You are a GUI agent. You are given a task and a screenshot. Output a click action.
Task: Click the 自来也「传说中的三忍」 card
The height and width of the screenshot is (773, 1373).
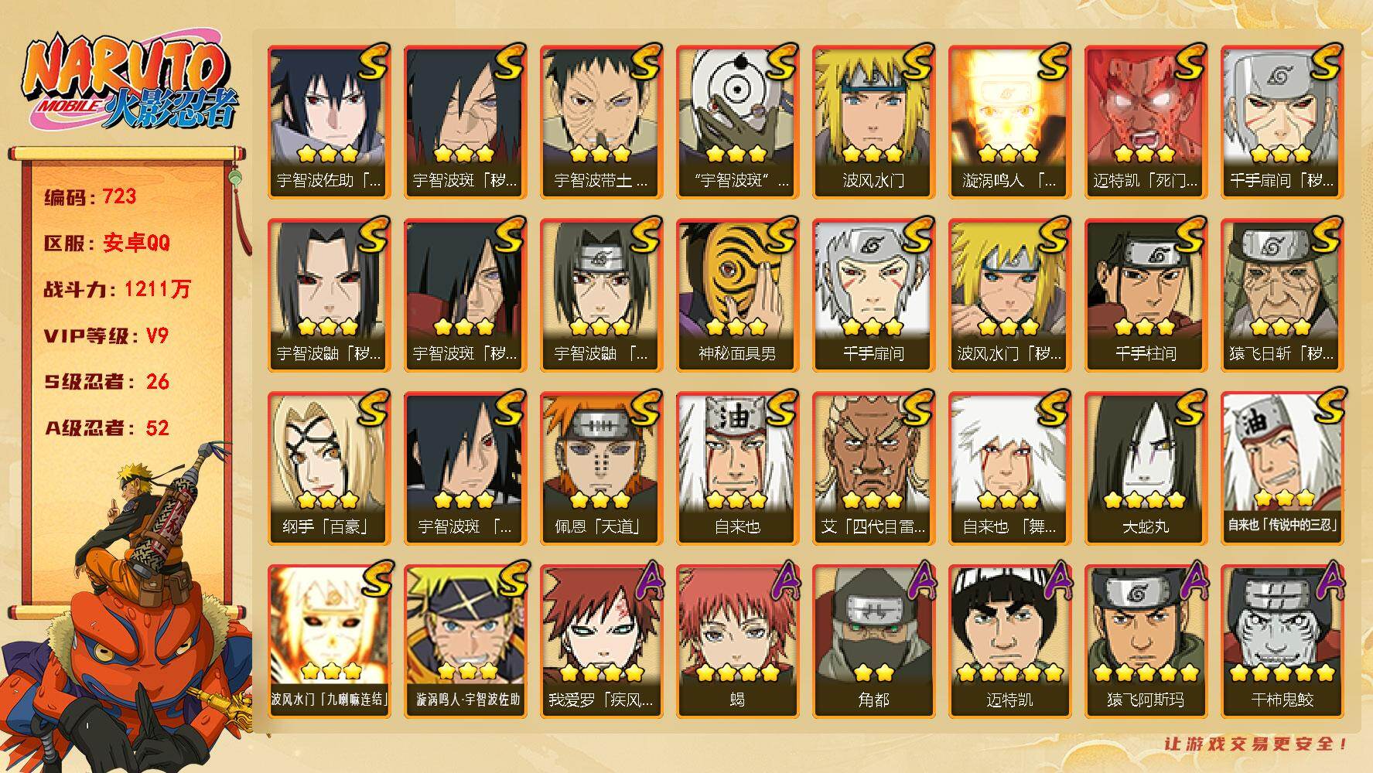(x=1282, y=468)
